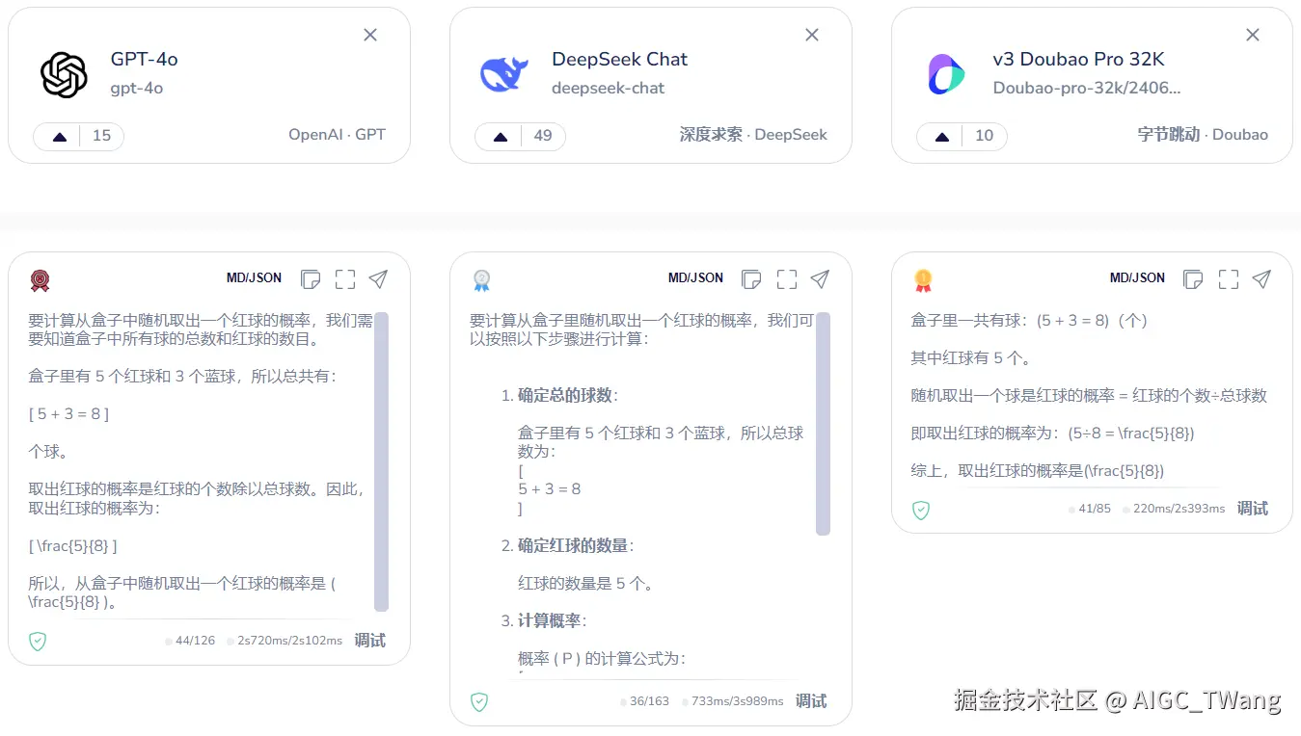Click green shield icon in GPT-4o panel
Screen dimensions: 1301x736
38,641
